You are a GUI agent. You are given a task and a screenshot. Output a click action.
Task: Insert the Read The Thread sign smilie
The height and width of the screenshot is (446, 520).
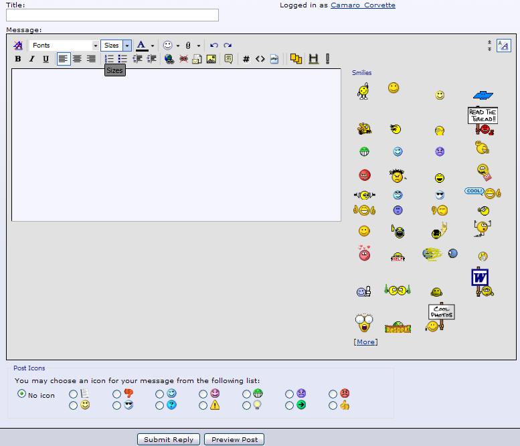[483, 121]
